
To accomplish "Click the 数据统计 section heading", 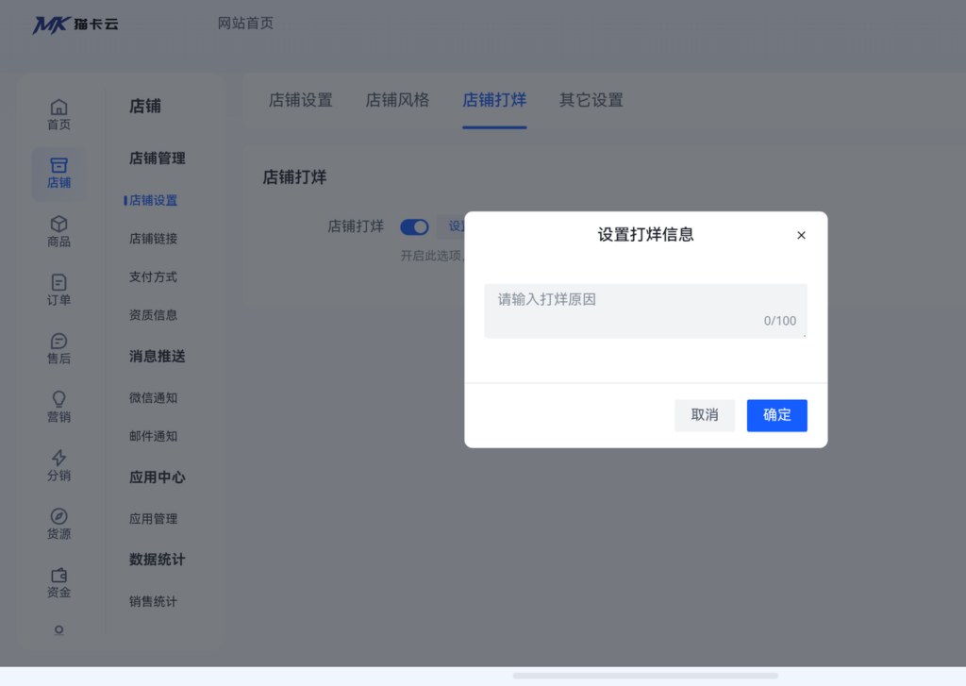I will 158,560.
